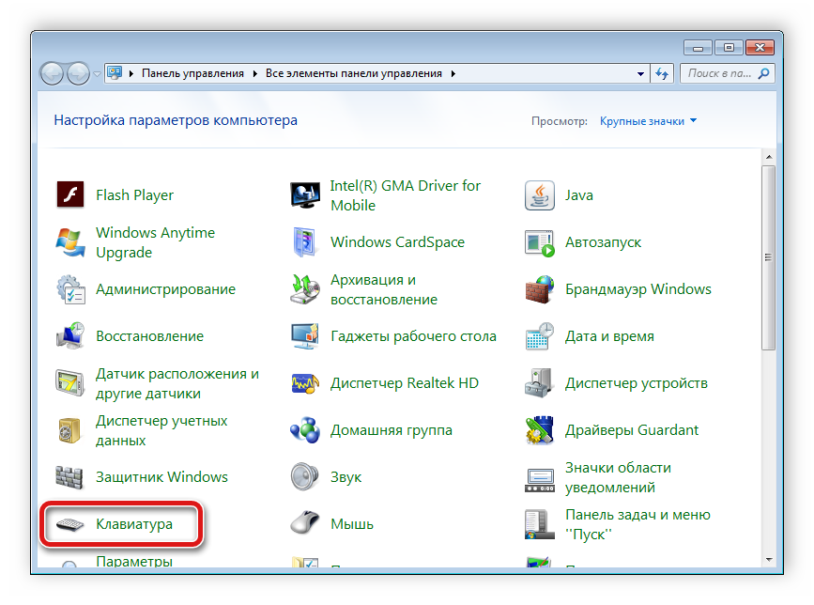The image size is (814, 605).
Task: Click the Windows Anytime Upgrade icon
Action: [x=70, y=242]
